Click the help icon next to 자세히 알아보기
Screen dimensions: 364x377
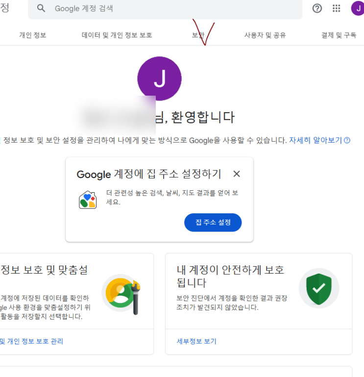[x=347, y=140]
